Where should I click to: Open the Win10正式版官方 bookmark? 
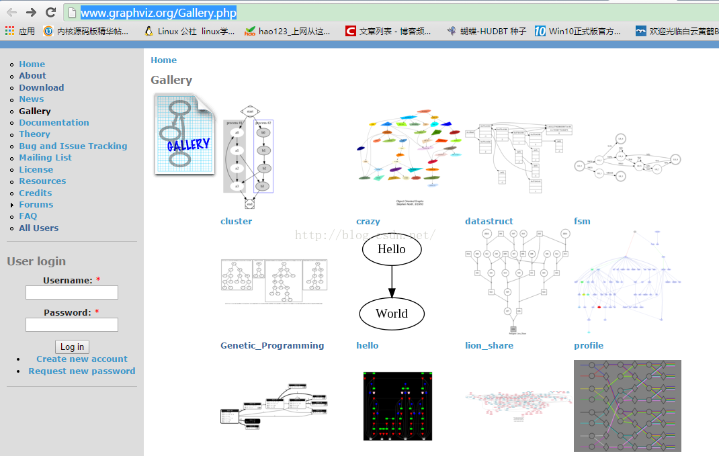(x=578, y=31)
